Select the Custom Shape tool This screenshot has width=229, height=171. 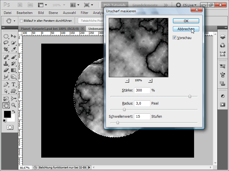click(13, 91)
